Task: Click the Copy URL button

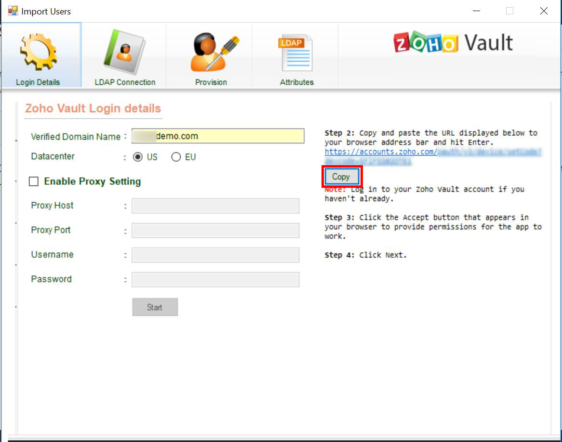Action: click(x=342, y=176)
